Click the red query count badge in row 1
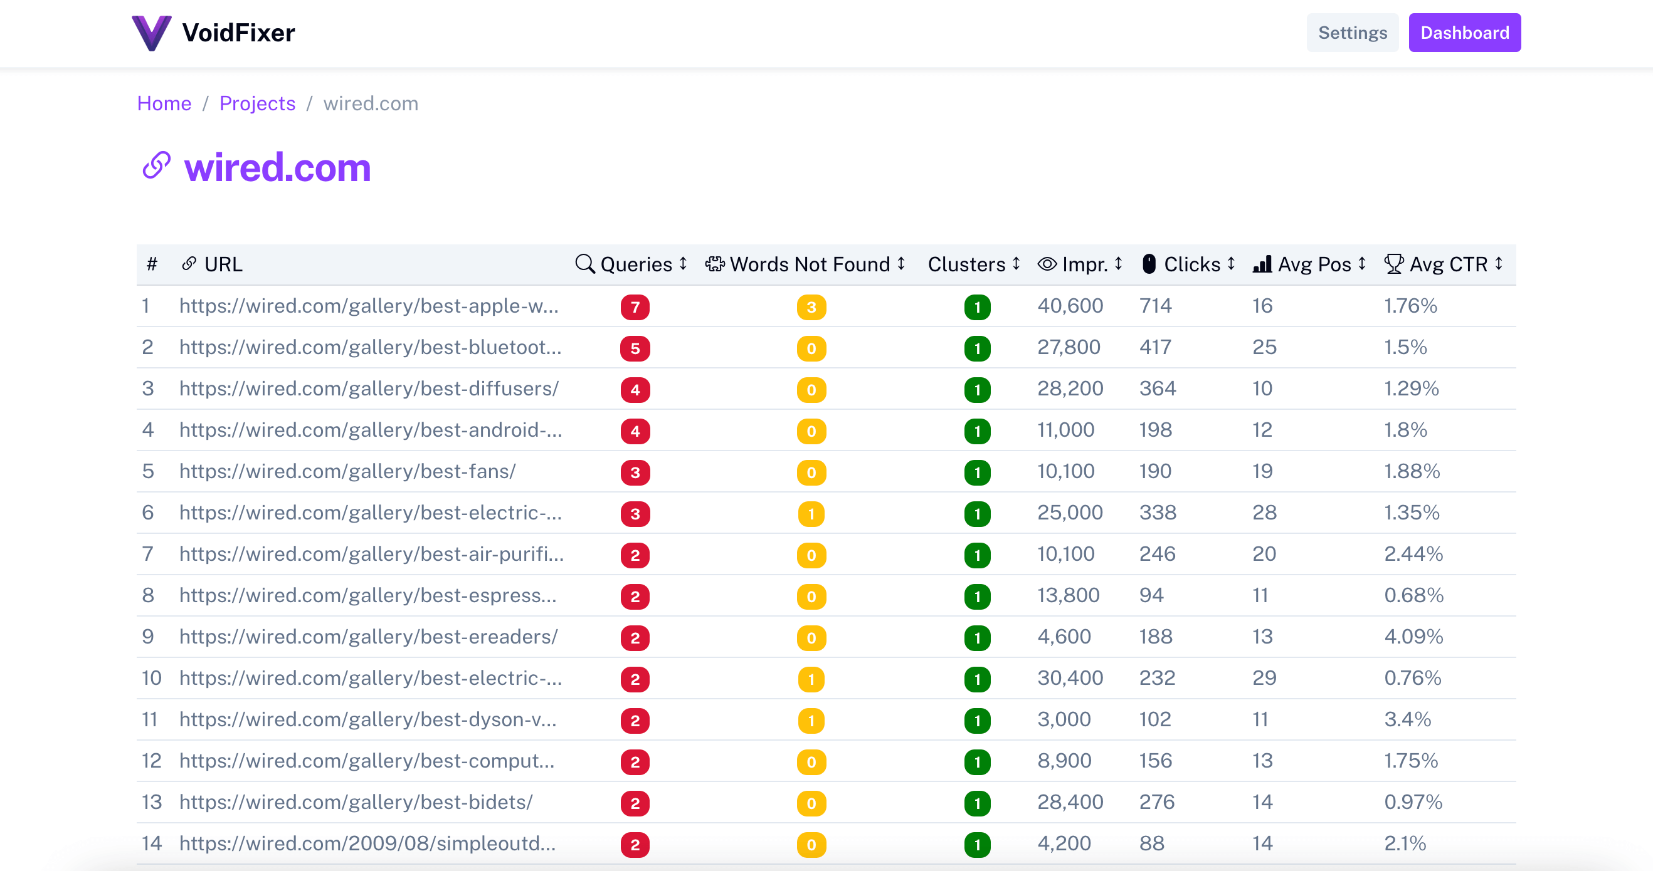Screen dimensions: 1653x871 pos(635,306)
